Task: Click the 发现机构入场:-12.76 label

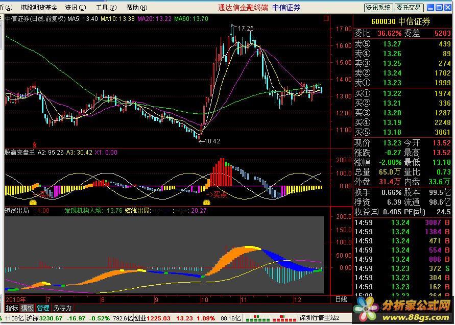Action: point(93,211)
